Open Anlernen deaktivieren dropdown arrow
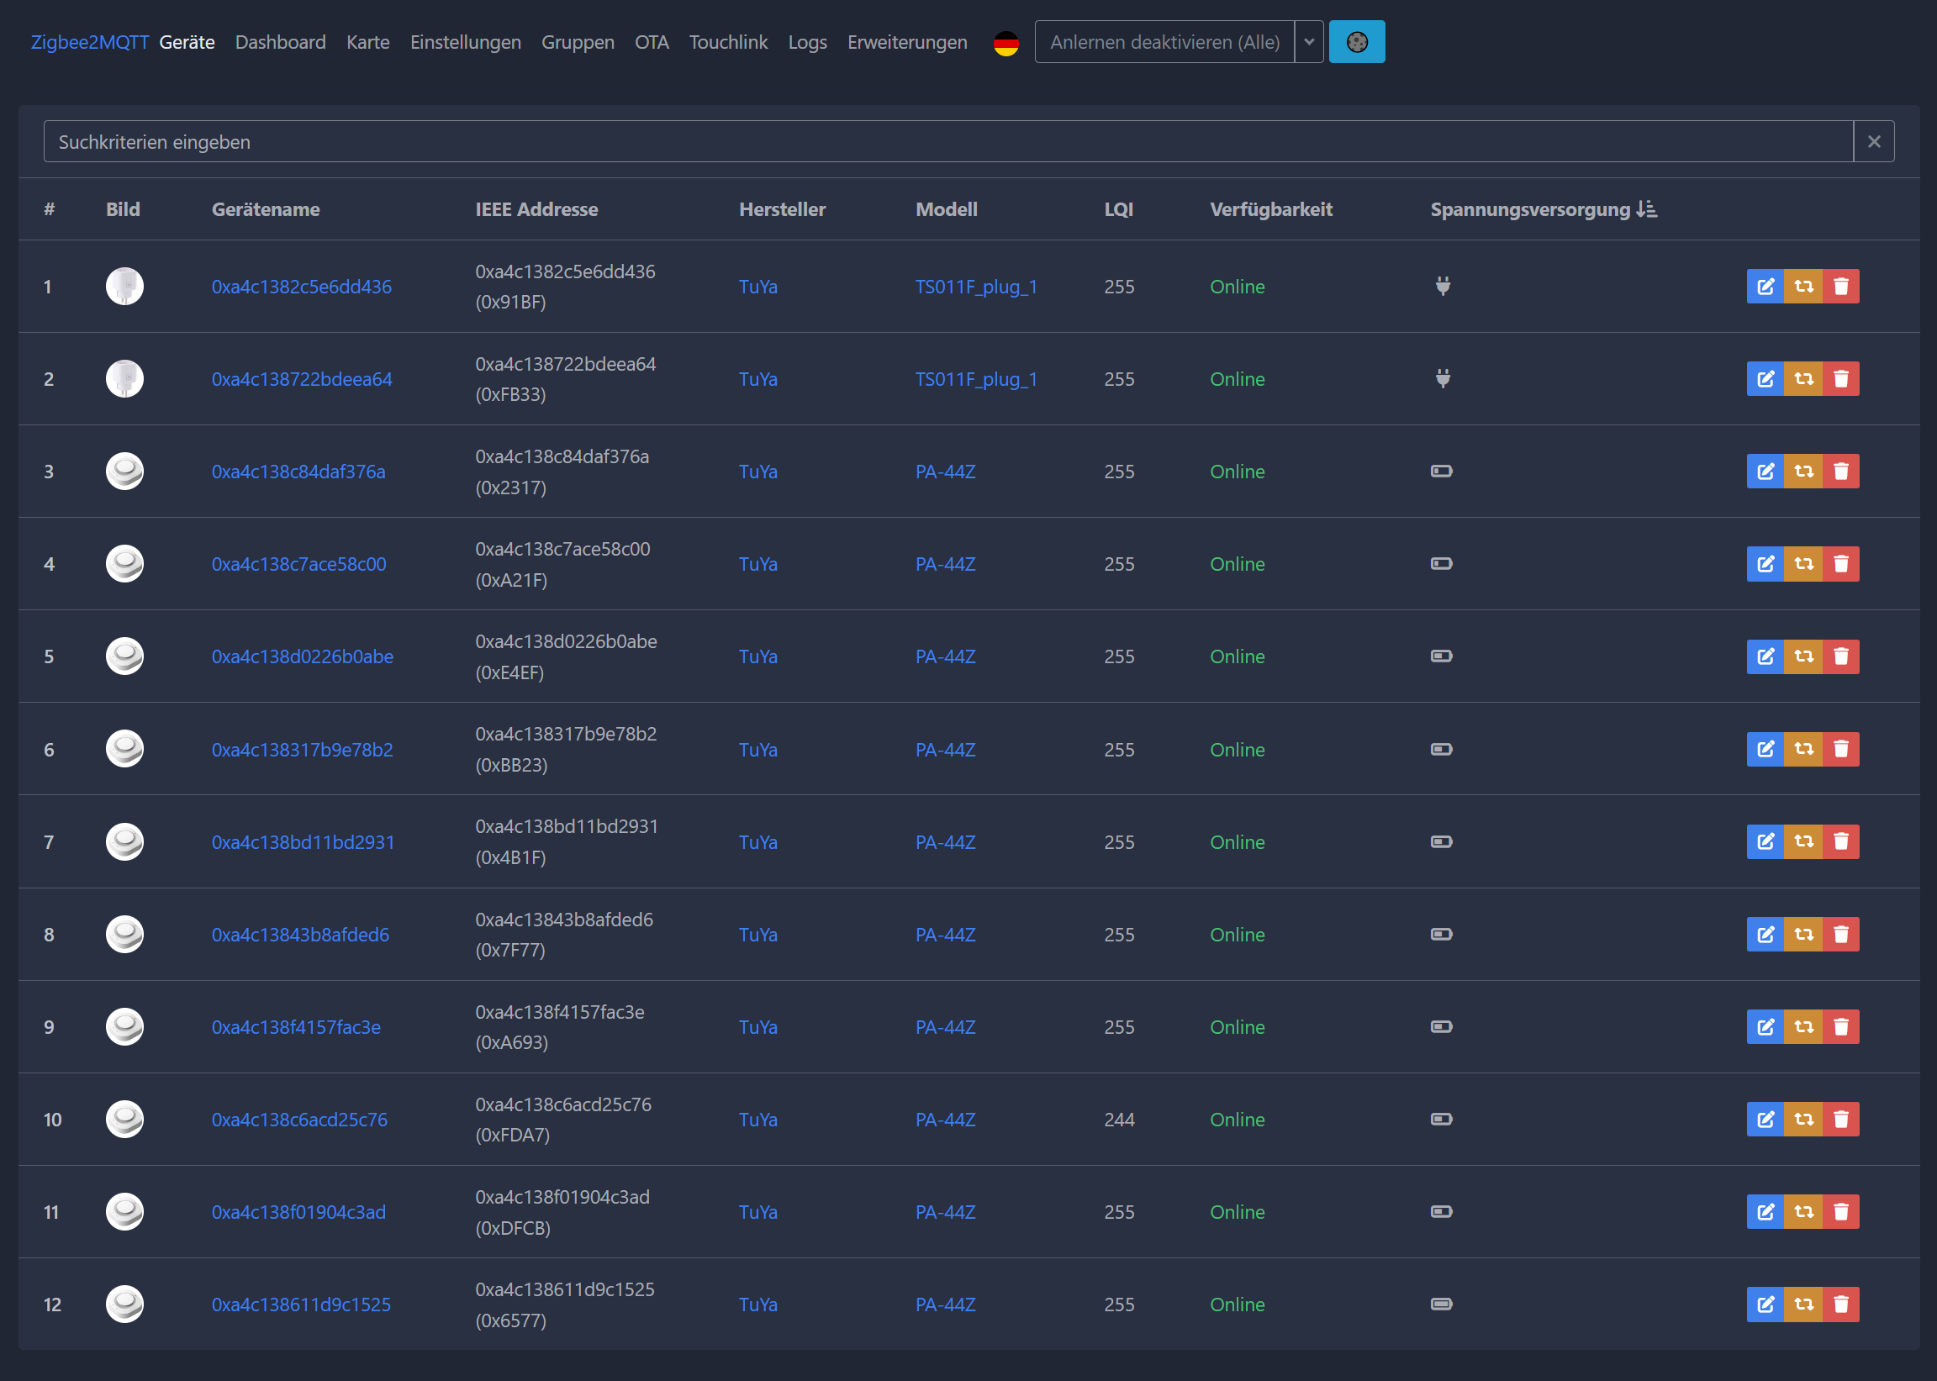This screenshot has height=1381, width=1937. 1309,42
